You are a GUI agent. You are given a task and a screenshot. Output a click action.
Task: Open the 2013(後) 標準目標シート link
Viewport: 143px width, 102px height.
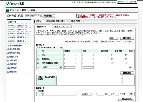pos(19,41)
